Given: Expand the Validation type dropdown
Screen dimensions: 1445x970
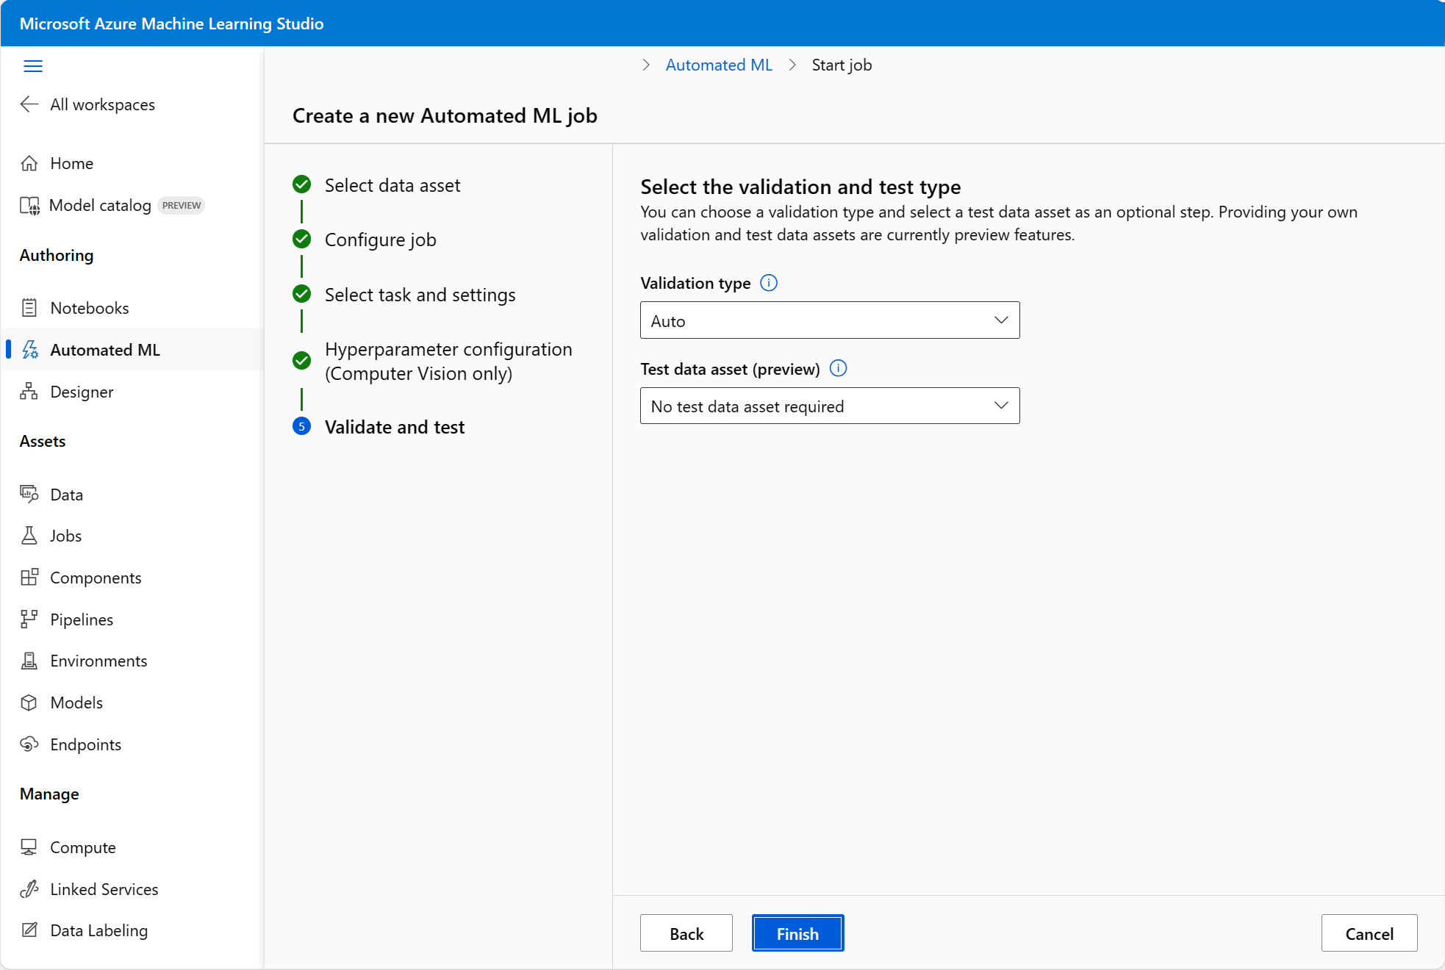Looking at the screenshot, I should click(x=829, y=320).
